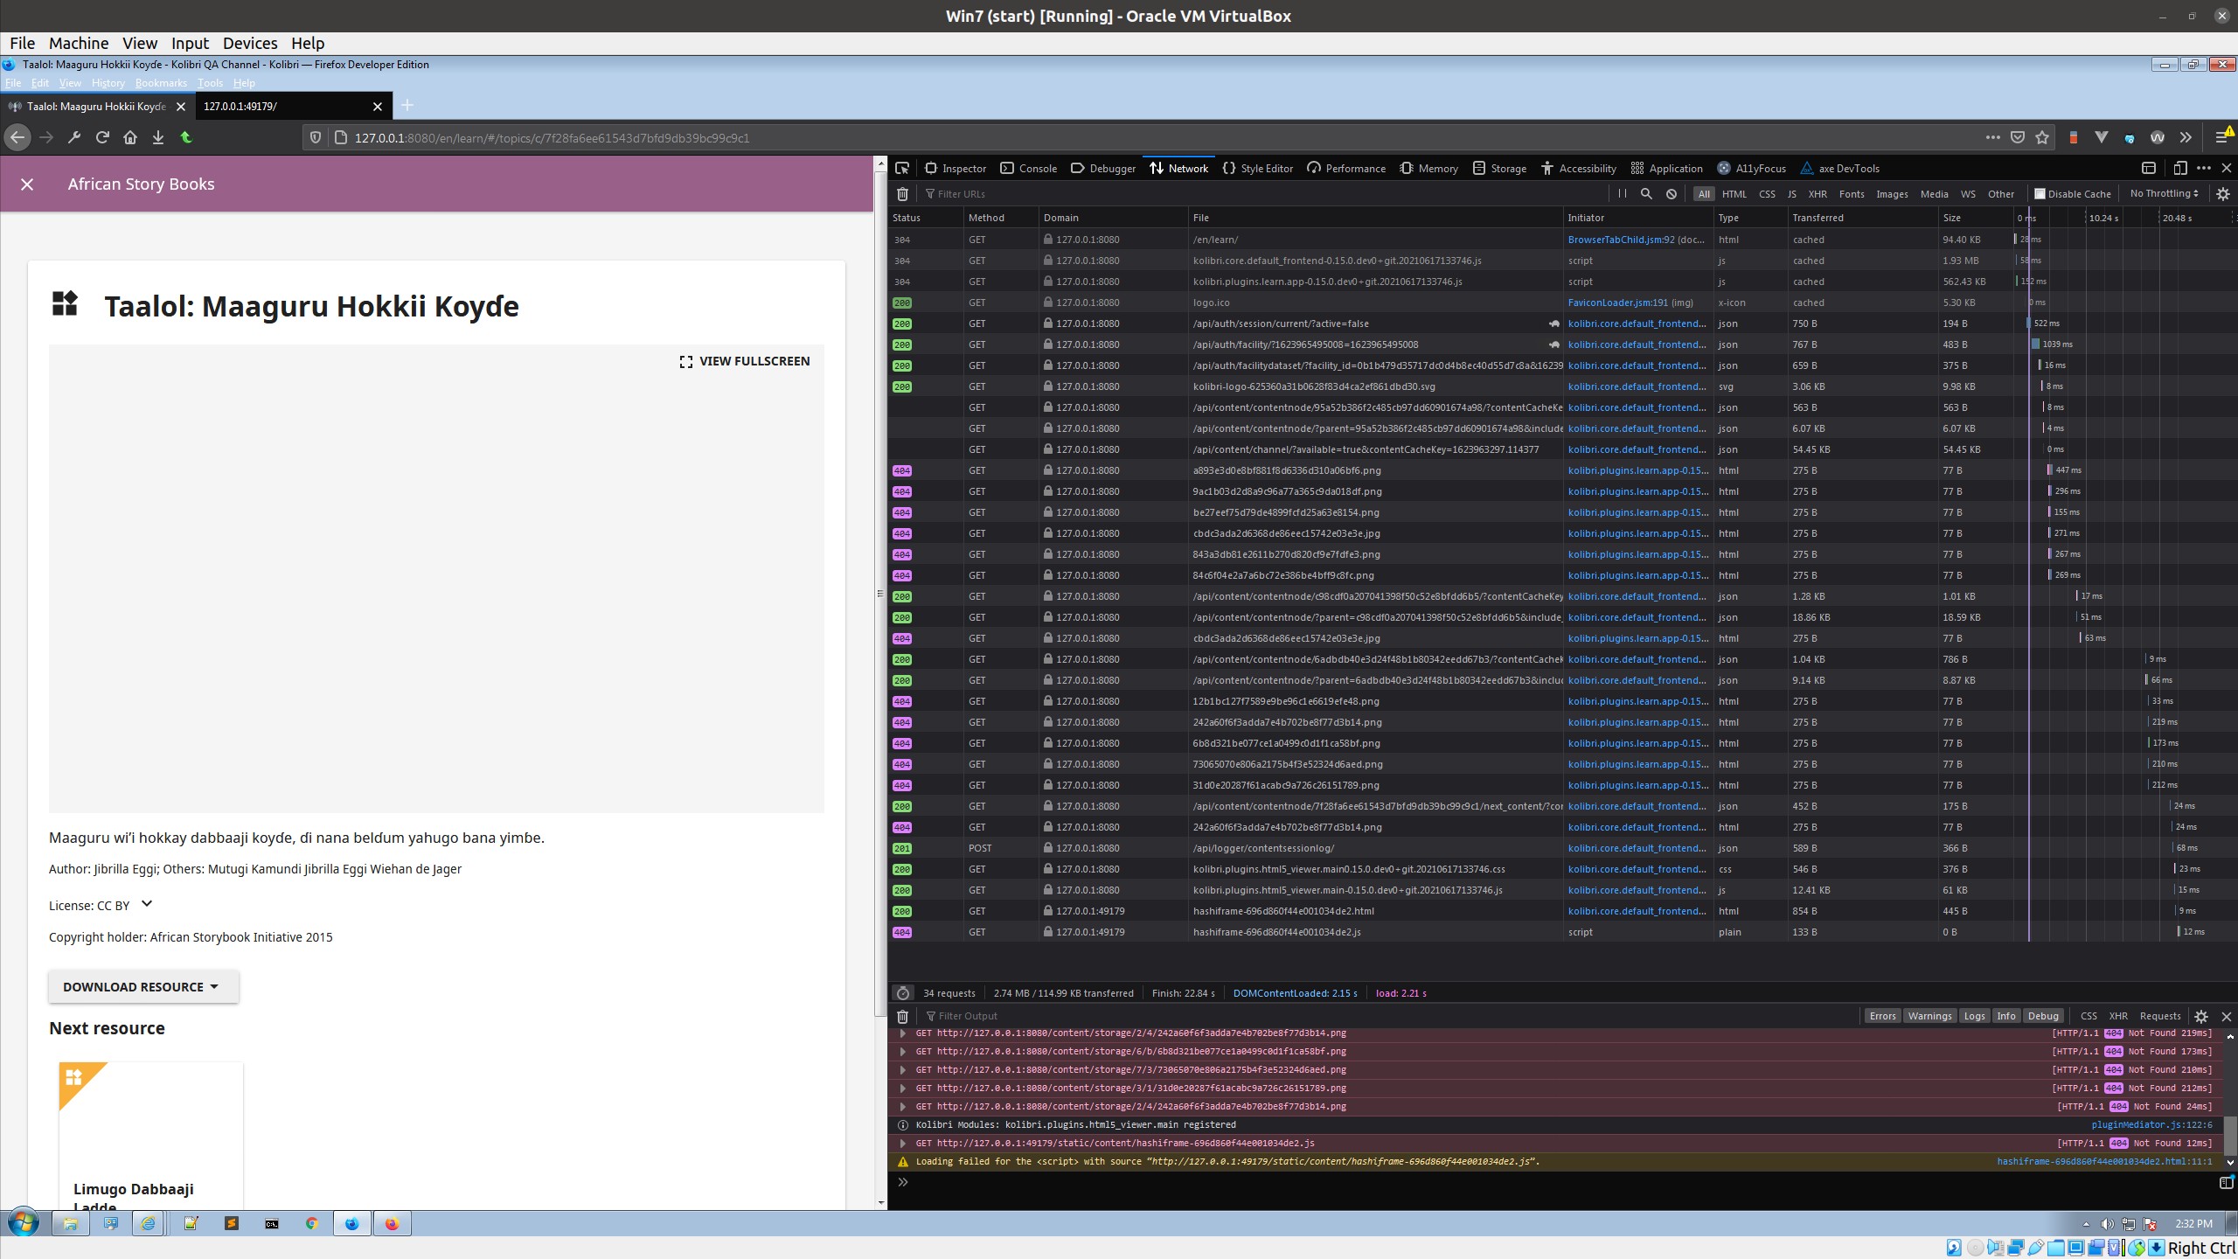Go back with the browser back arrow
The width and height of the screenshot is (2238, 1259).
17,137
